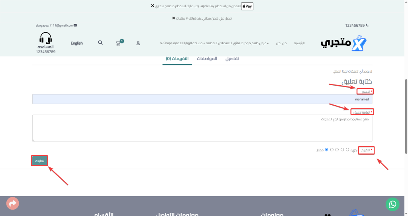408x216 pixels.
Task: Open the WhatsApp chat bubble
Action: pos(392,204)
